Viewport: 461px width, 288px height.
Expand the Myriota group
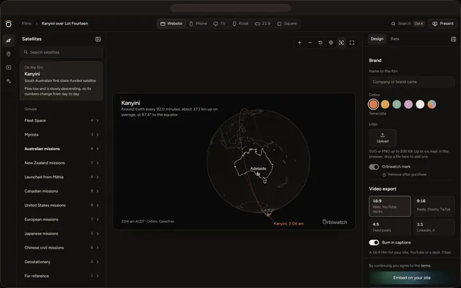pyautogui.click(x=61, y=134)
